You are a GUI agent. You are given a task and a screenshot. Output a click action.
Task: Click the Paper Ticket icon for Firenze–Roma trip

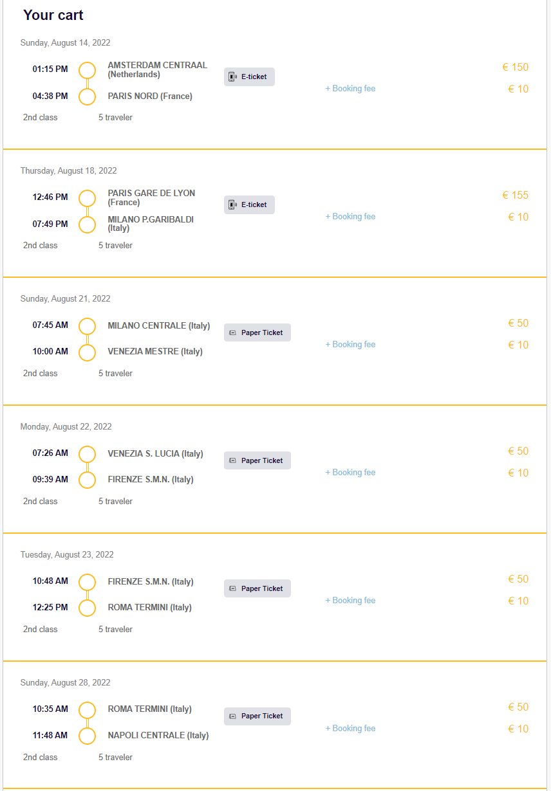point(233,589)
